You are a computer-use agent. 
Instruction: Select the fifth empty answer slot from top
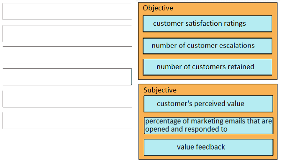coord(67,99)
